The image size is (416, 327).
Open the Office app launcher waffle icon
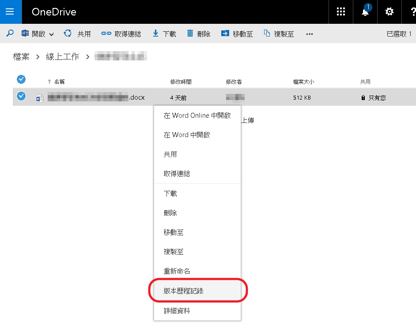click(x=340, y=12)
